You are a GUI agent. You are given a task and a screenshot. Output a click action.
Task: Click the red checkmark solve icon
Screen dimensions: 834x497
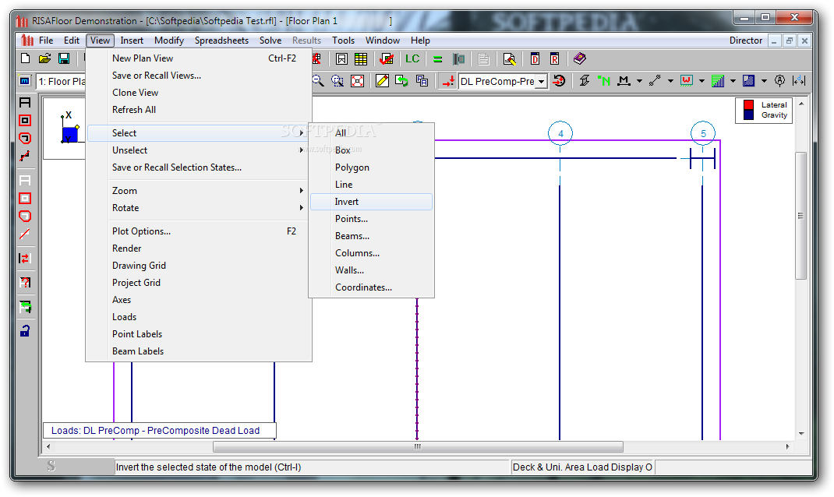click(387, 59)
